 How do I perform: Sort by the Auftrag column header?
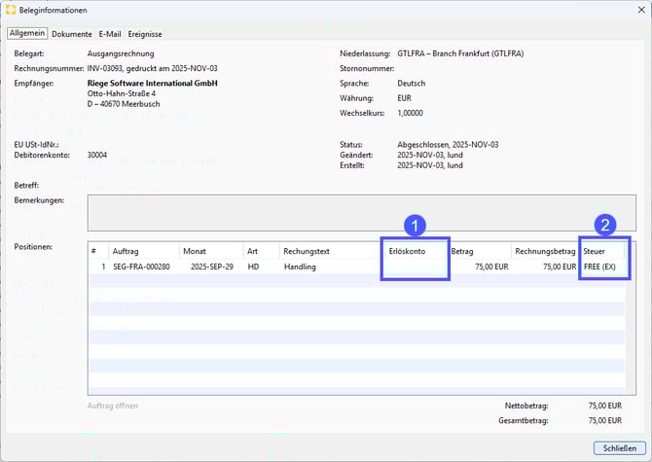coord(126,251)
